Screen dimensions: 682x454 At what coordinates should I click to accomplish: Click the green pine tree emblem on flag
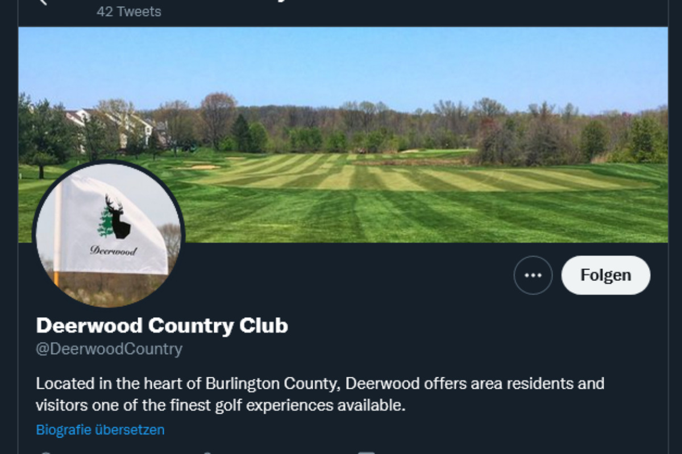click(105, 223)
